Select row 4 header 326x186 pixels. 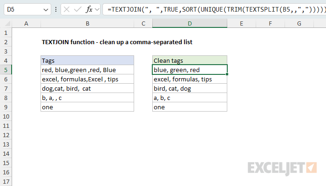6,60
